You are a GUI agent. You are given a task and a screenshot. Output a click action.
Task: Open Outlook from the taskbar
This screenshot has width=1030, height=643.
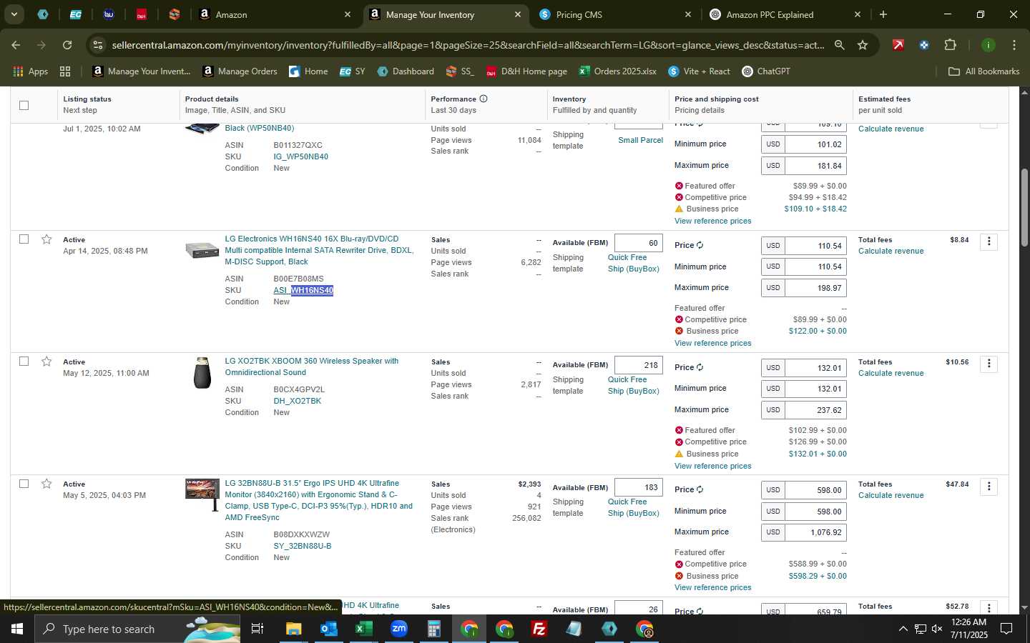tap(328, 629)
